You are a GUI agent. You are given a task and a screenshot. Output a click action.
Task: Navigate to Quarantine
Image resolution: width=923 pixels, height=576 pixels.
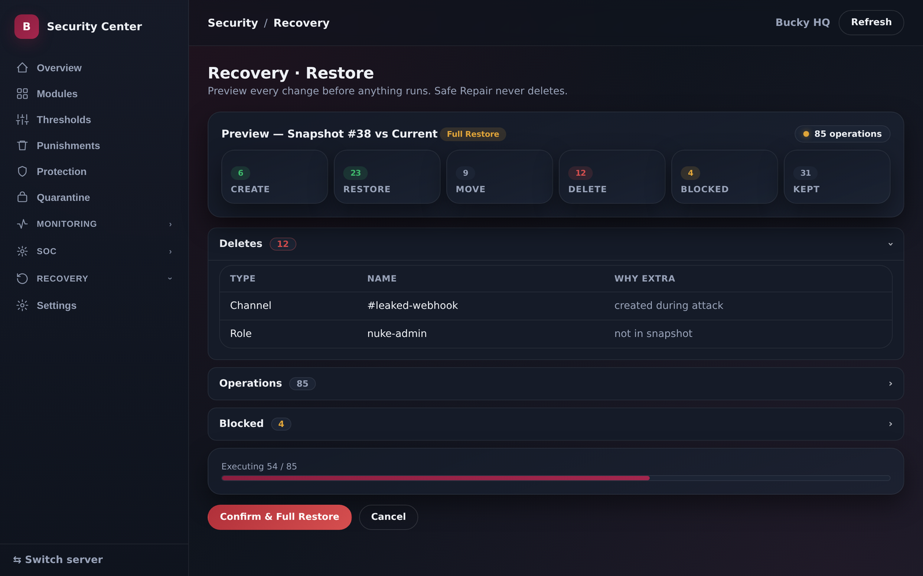[94, 198]
